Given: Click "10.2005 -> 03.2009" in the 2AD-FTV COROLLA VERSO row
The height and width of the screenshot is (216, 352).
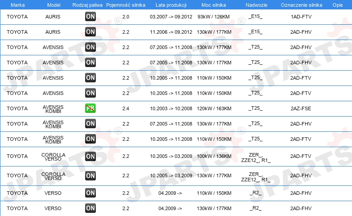Looking at the screenshot, I should 171,156.
